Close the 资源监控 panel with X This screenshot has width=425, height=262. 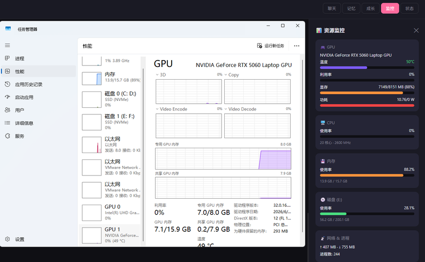point(416,30)
